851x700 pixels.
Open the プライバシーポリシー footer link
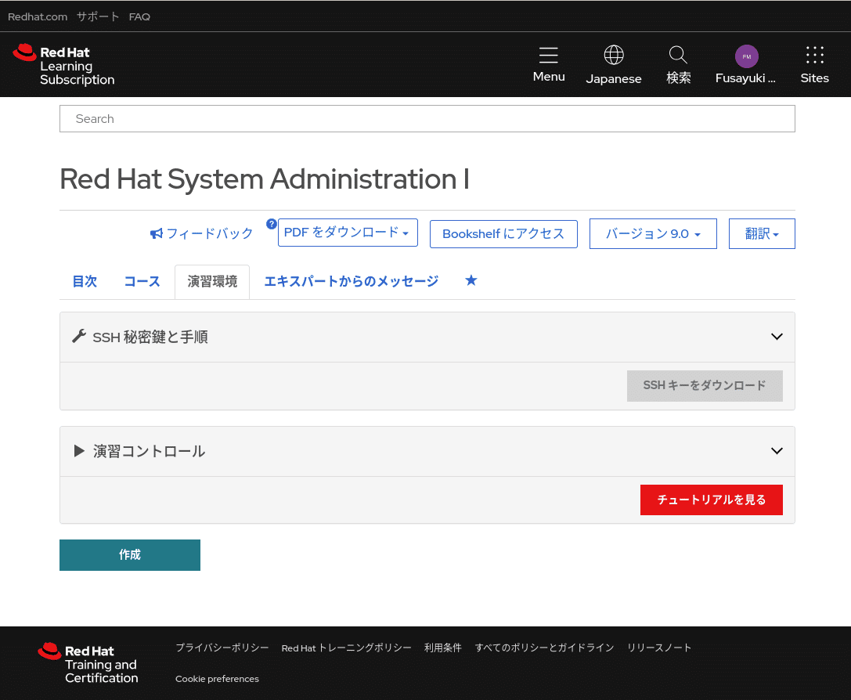point(222,648)
